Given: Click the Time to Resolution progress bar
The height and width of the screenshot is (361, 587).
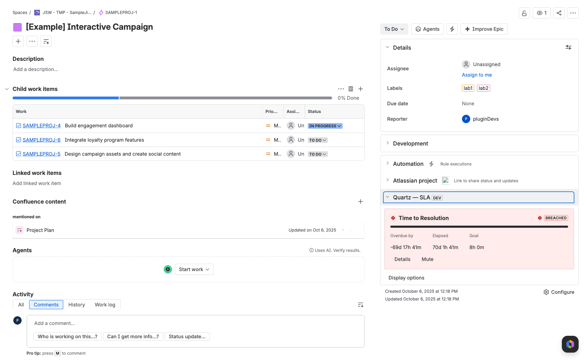Looking at the screenshot, I should click(479, 227).
